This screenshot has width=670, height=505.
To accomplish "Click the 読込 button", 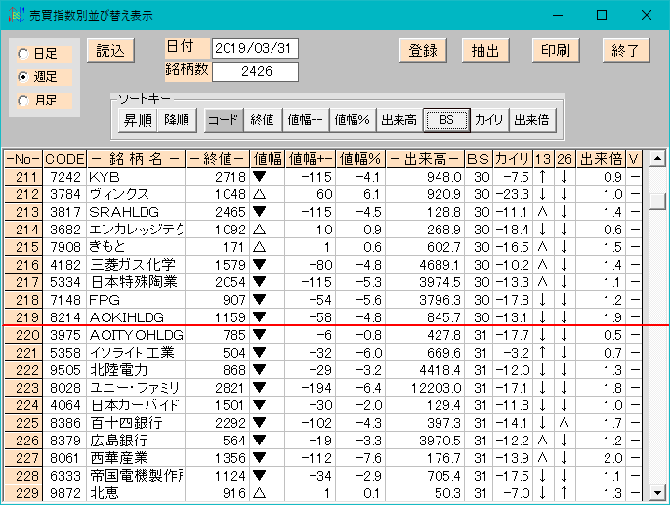I will pyautogui.click(x=110, y=51).
